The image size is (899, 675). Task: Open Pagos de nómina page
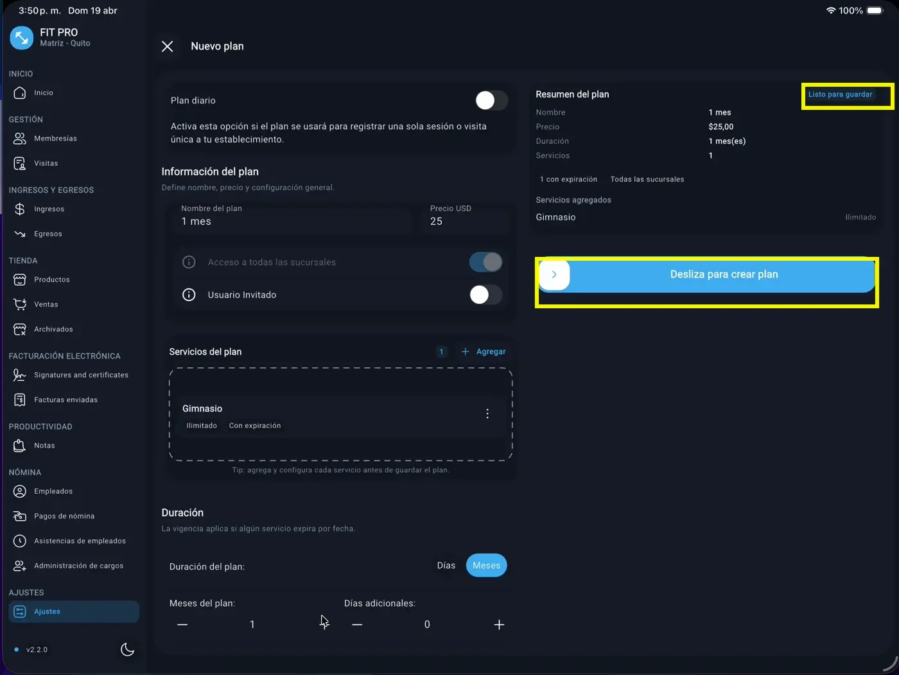click(64, 516)
